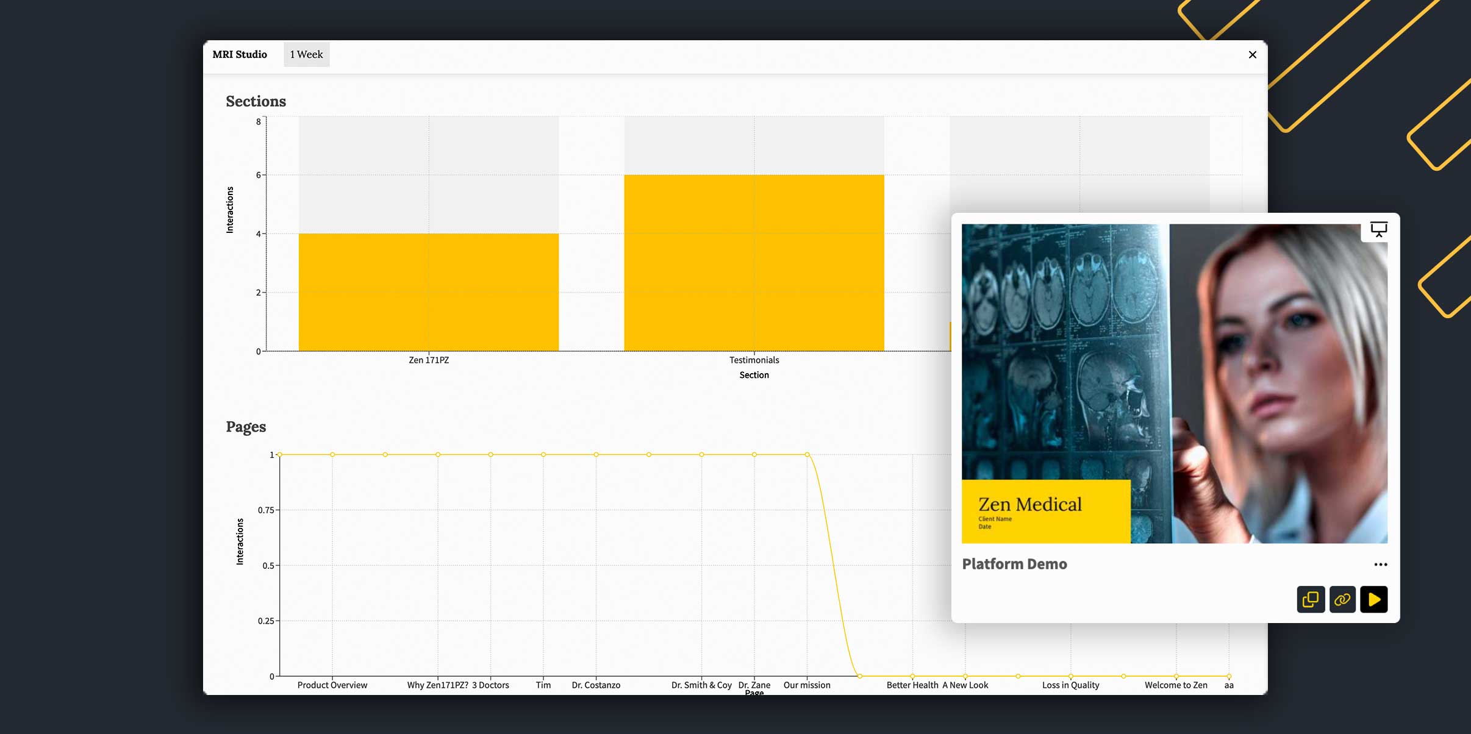Viewport: 1471px width, 734px height.
Task: Click the Interactions axis label on Sections chart
Action: tap(229, 207)
